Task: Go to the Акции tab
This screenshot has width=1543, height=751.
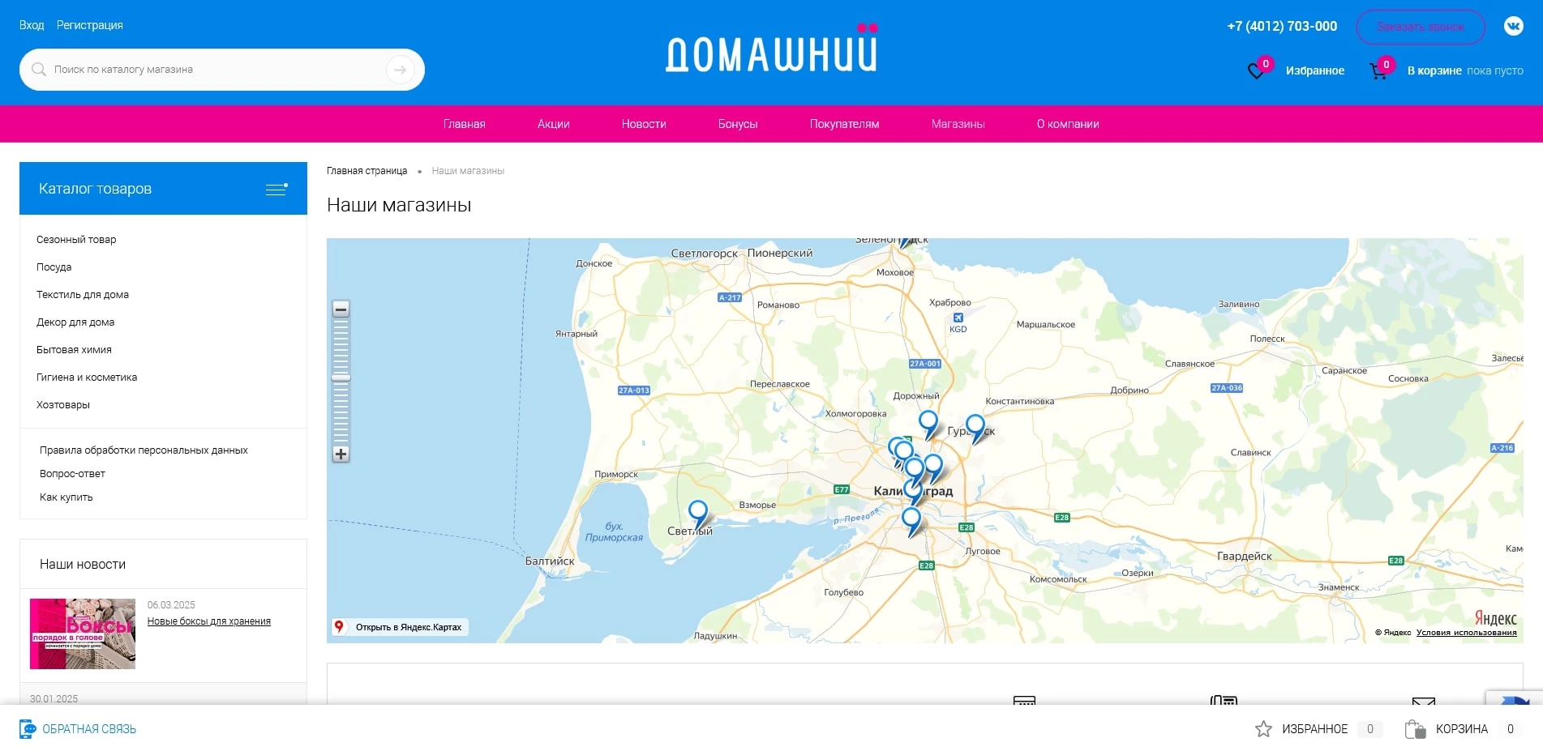Action: coord(553,124)
